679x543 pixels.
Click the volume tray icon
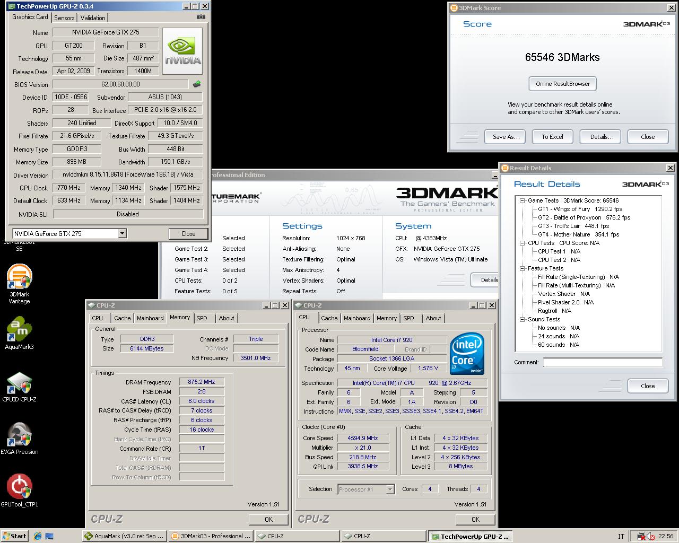pyautogui.click(x=650, y=536)
